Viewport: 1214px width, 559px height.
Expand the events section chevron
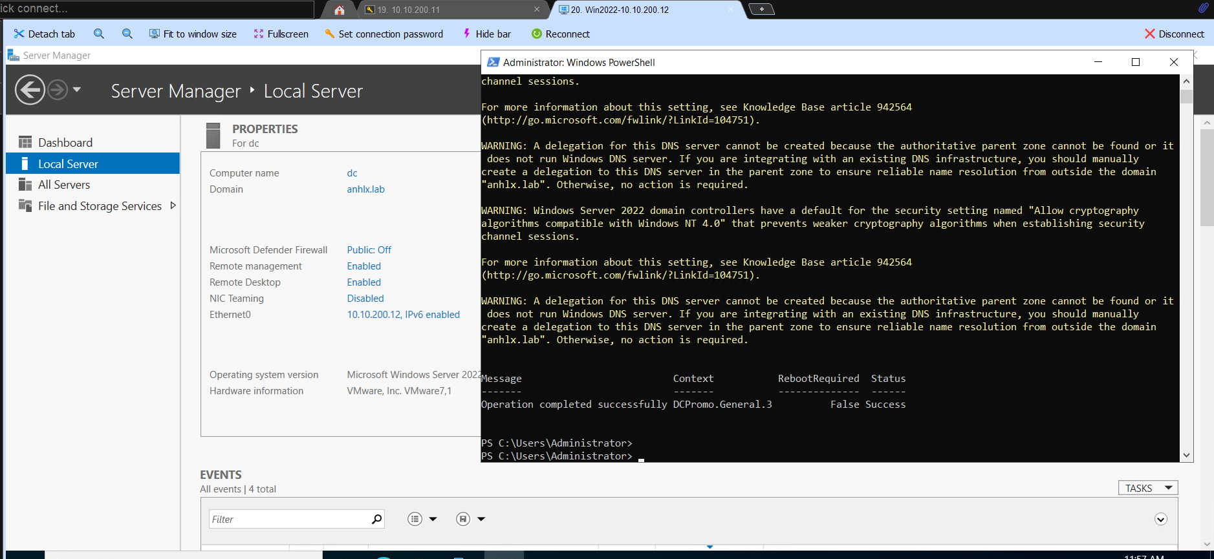(x=1160, y=520)
